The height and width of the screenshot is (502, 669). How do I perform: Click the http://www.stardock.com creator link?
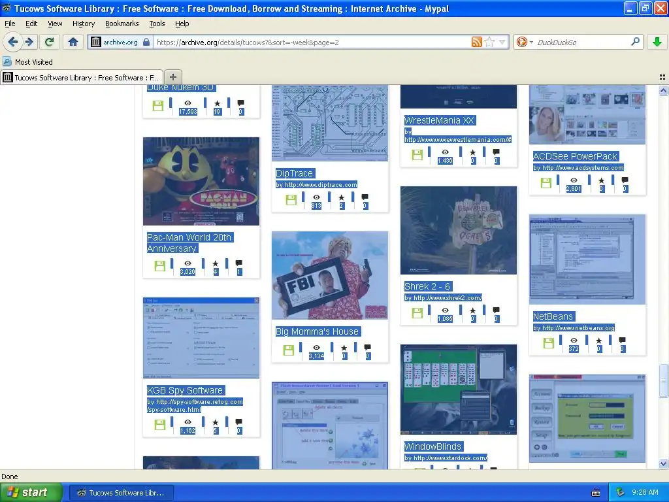pyautogui.click(x=450, y=458)
